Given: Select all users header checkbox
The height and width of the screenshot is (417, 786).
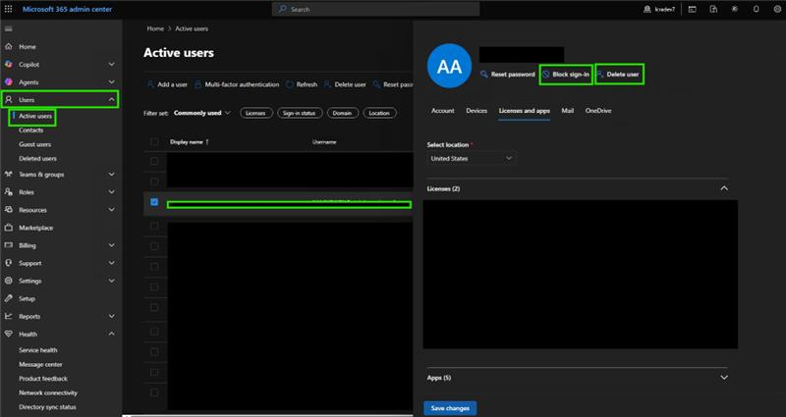Looking at the screenshot, I should click(x=154, y=142).
